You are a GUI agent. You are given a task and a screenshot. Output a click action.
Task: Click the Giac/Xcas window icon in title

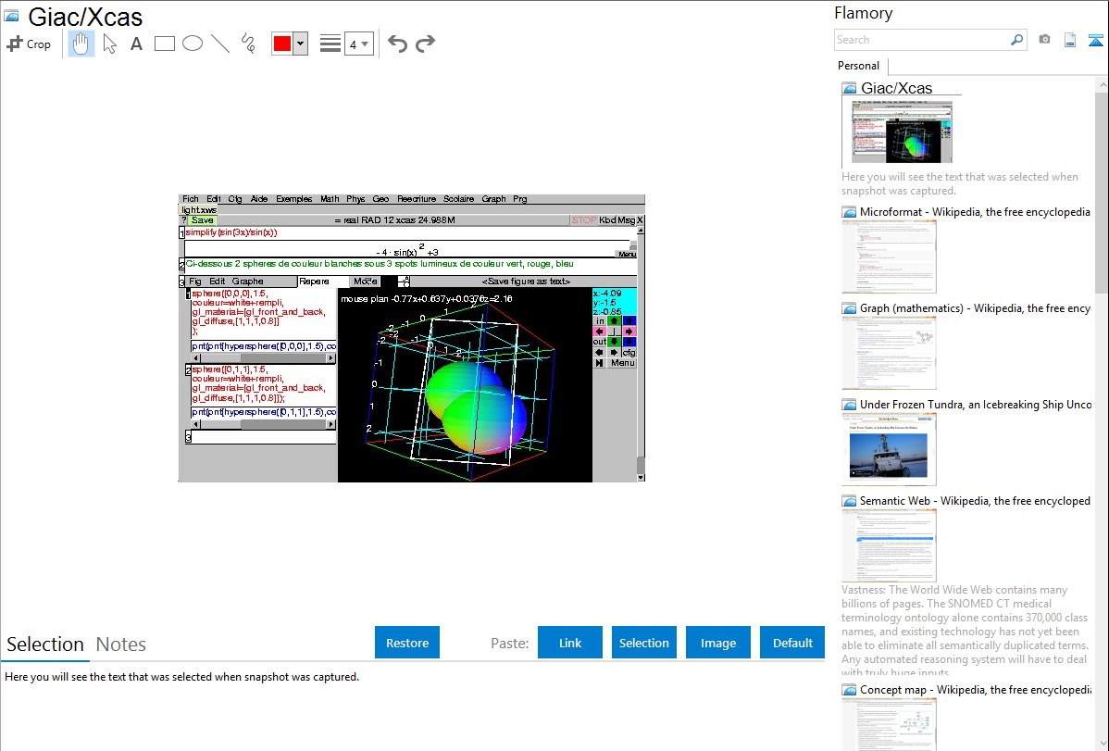pos(11,17)
